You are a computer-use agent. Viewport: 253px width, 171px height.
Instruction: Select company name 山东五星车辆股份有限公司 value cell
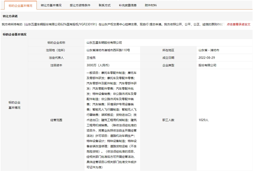click(168, 43)
